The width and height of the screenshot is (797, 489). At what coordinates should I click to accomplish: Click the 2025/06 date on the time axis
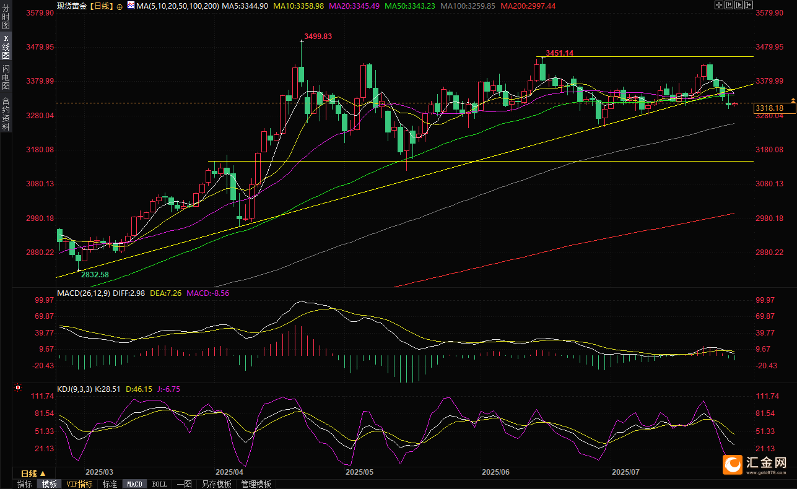(495, 472)
